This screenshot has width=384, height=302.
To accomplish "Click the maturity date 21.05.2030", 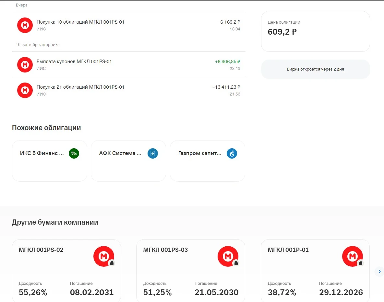I will (217, 292).
